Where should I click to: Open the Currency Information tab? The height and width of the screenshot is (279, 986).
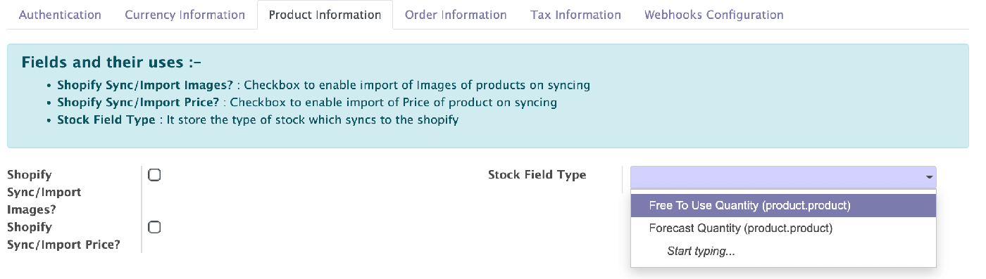[x=185, y=15]
